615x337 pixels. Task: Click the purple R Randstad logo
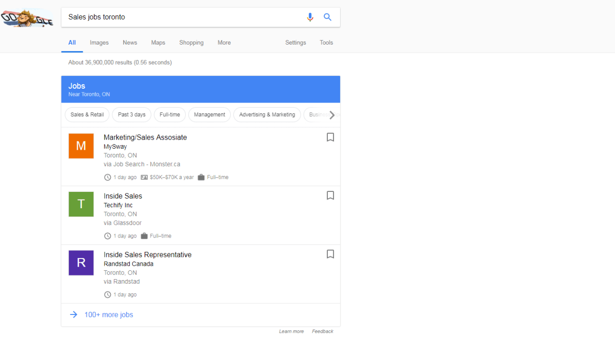point(81,263)
